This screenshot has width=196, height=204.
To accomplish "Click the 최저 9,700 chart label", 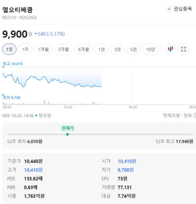I will (x=11, y=98).
